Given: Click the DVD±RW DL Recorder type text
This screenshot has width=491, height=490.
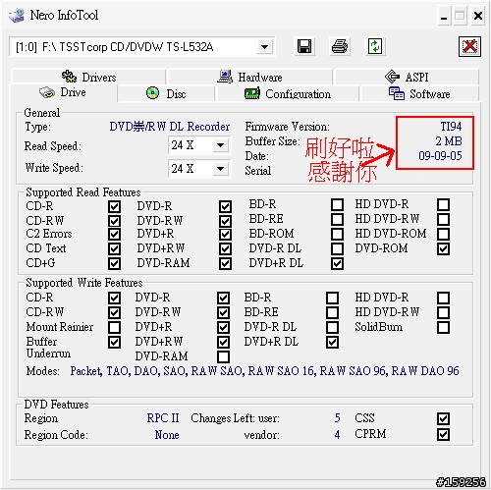Looking at the screenshot, I should (170, 127).
